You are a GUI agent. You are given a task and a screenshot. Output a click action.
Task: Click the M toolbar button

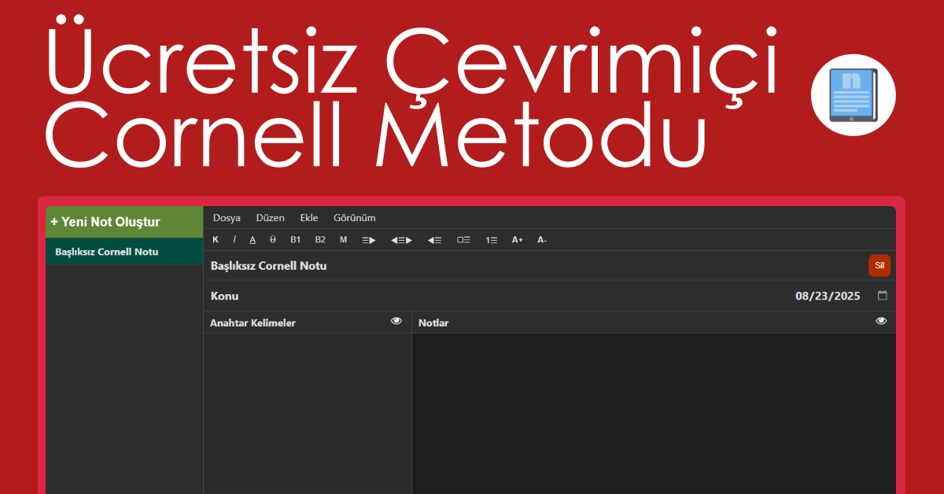click(x=343, y=240)
